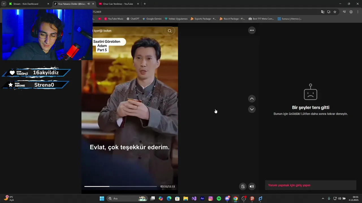Image resolution: width=362 pixels, height=203 pixels.
Task: Open a new browser tab
Action: 145,4
